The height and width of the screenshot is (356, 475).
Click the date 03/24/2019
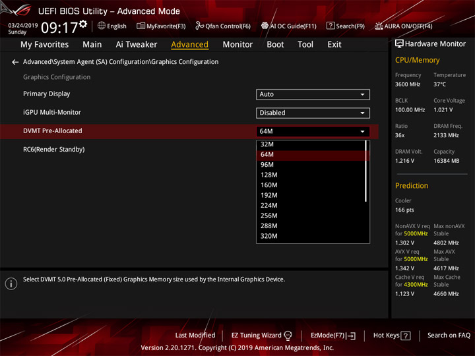point(23,26)
